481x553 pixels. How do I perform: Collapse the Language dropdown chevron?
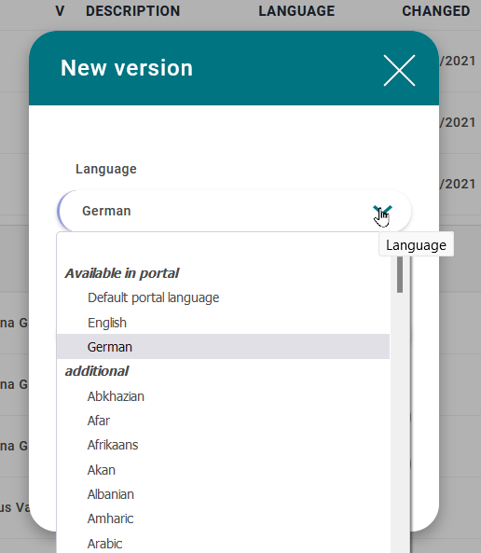(x=382, y=211)
